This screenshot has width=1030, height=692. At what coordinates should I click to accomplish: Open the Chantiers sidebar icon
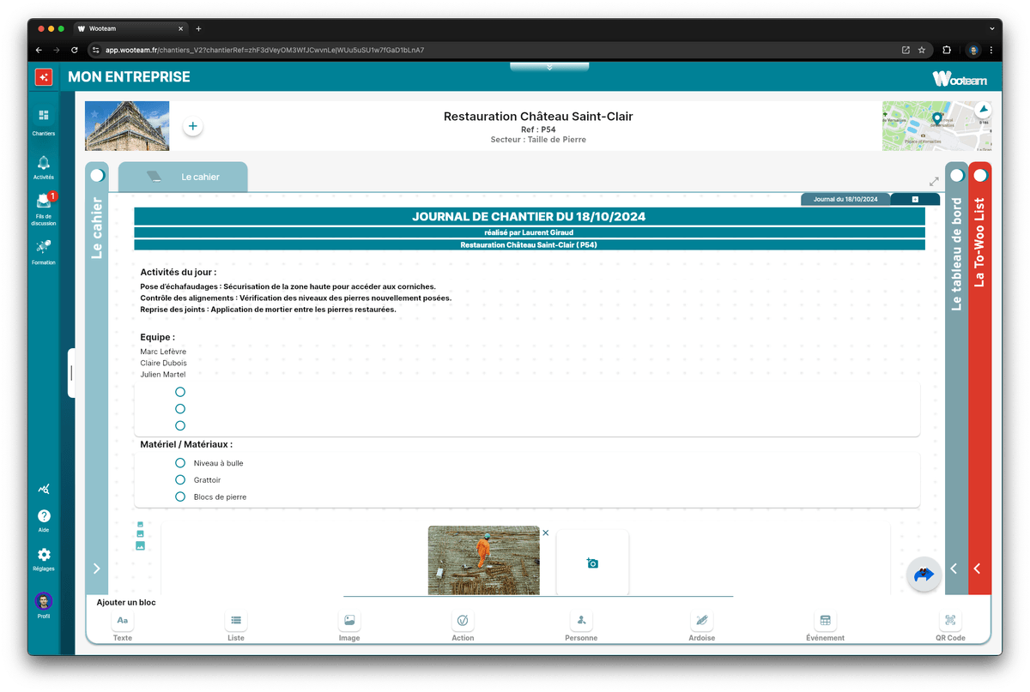[x=44, y=116]
